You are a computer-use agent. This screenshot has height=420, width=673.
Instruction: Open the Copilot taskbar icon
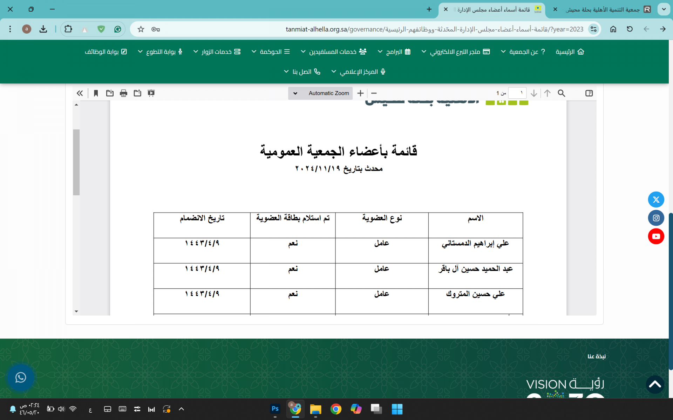pos(356,409)
